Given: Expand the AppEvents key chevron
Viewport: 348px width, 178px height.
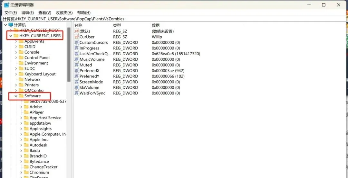Looking at the screenshot, I should [x=16, y=41].
